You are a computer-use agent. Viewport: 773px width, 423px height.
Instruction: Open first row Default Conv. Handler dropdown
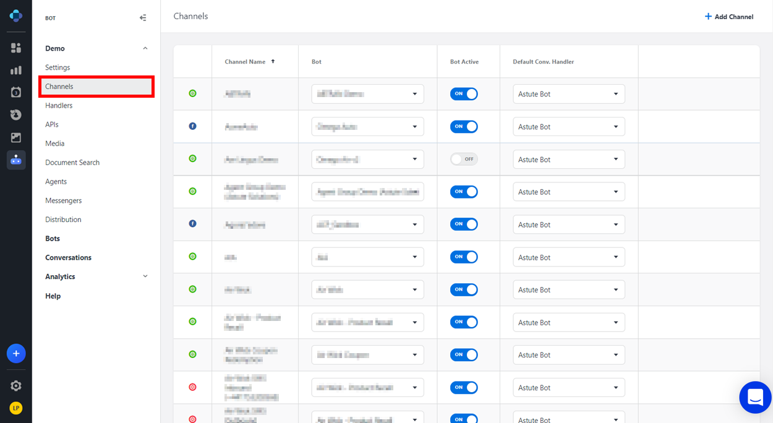coord(568,94)
